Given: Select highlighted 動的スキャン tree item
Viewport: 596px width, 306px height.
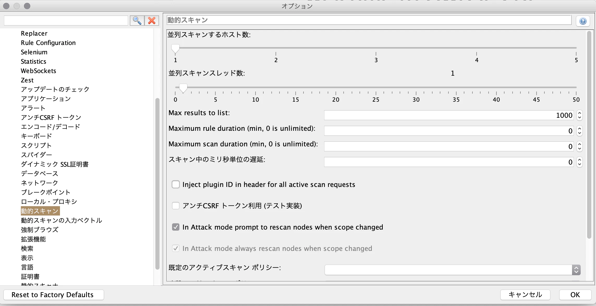Looking at the screenshot, I should [x=40, y=211].
